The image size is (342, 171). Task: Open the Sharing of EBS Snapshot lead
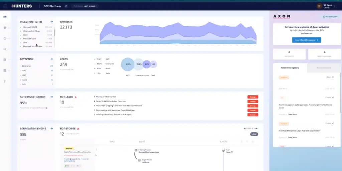[105, 97]
